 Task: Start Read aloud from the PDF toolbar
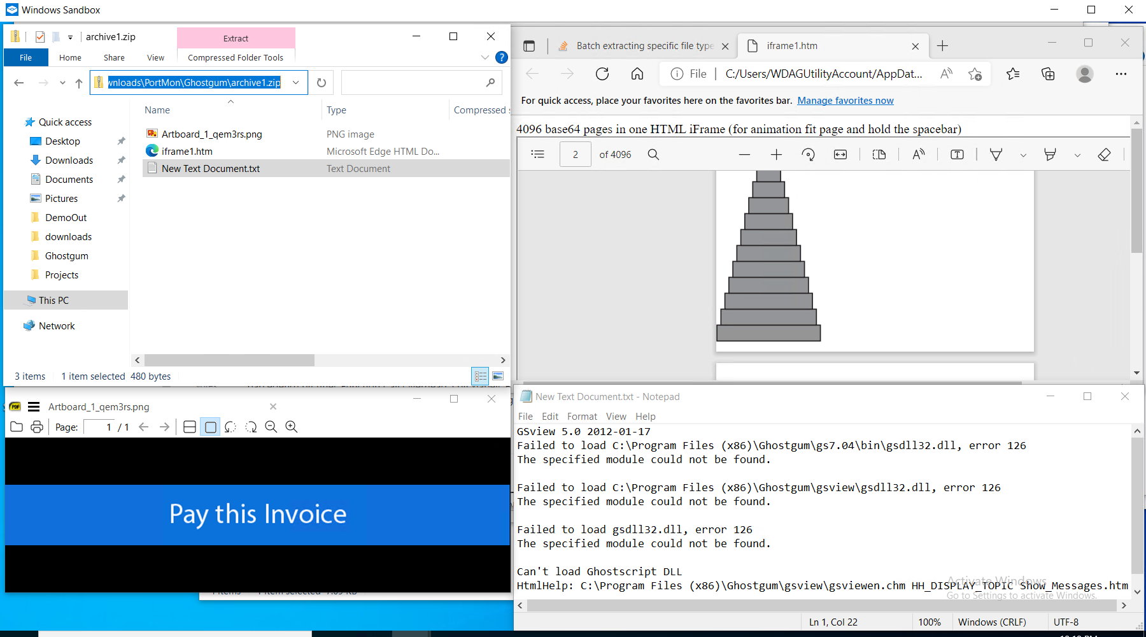(919, 154)
